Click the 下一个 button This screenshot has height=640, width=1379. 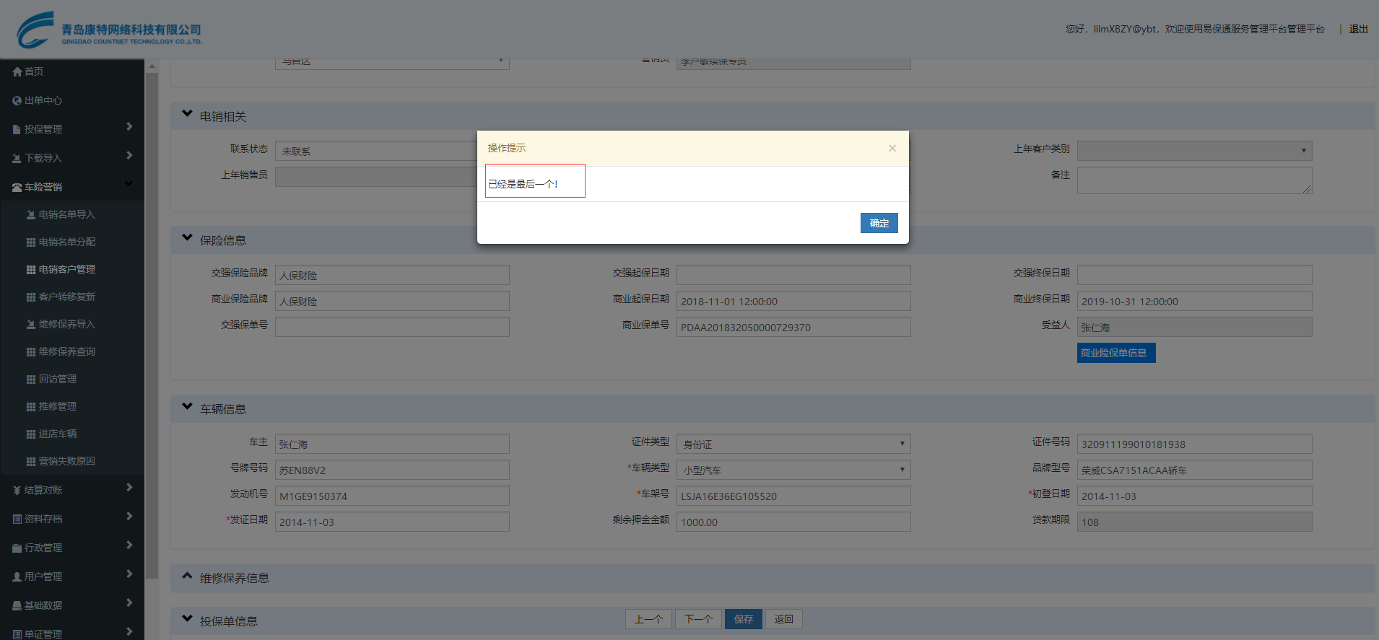point(699,619)
